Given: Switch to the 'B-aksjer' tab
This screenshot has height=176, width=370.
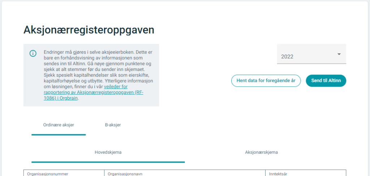Looking at the screenshot, I should coord(113,125).
